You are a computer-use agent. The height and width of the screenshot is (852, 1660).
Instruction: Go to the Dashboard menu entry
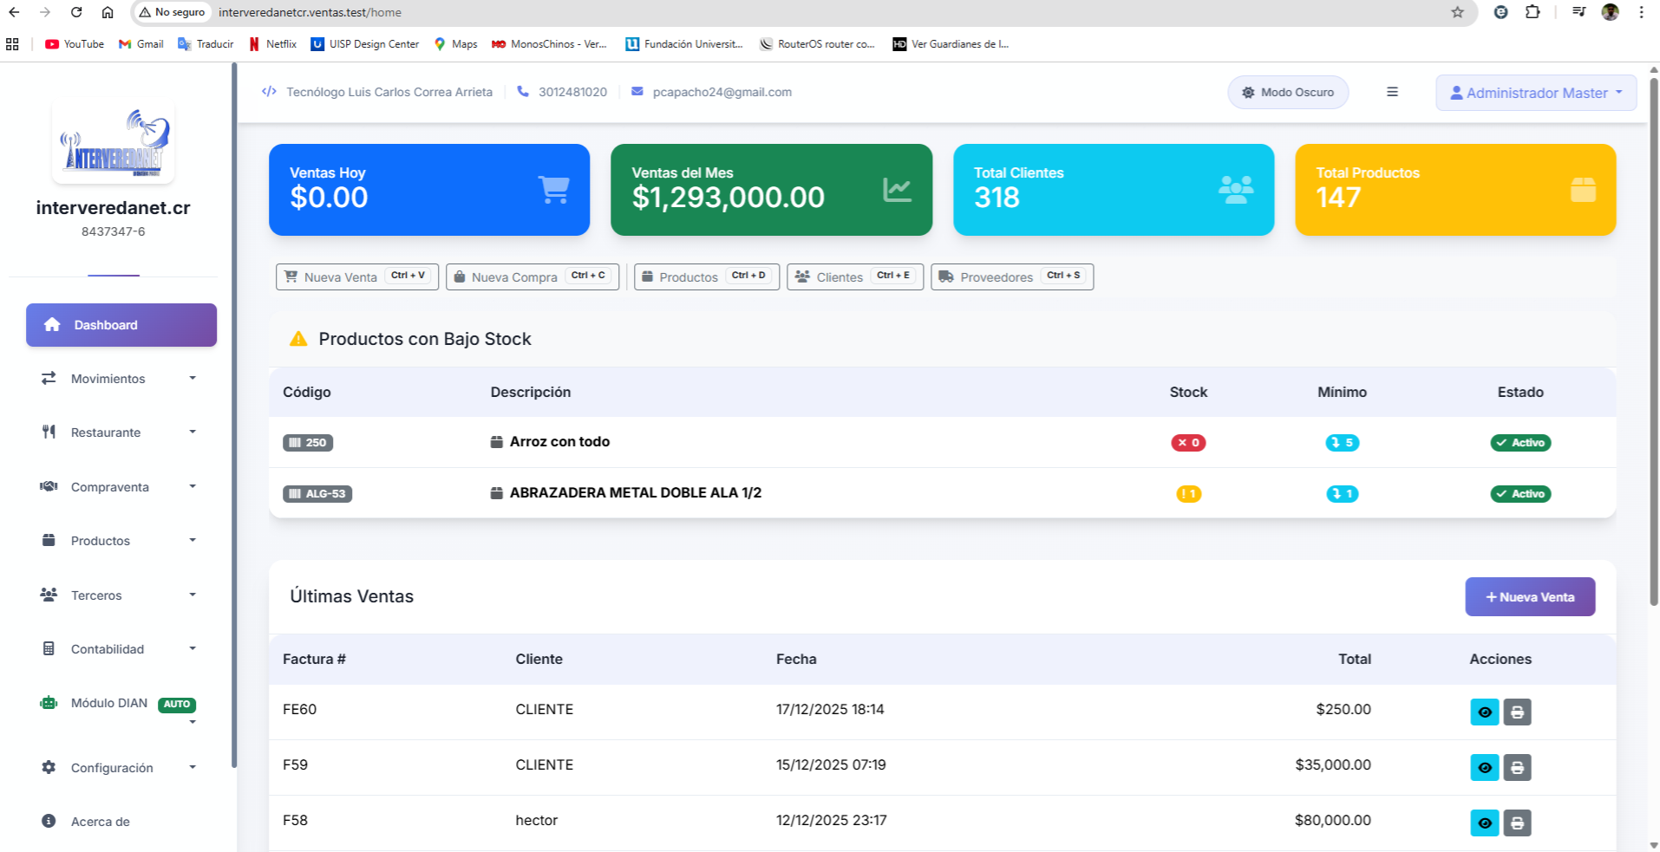coord(105,325)
